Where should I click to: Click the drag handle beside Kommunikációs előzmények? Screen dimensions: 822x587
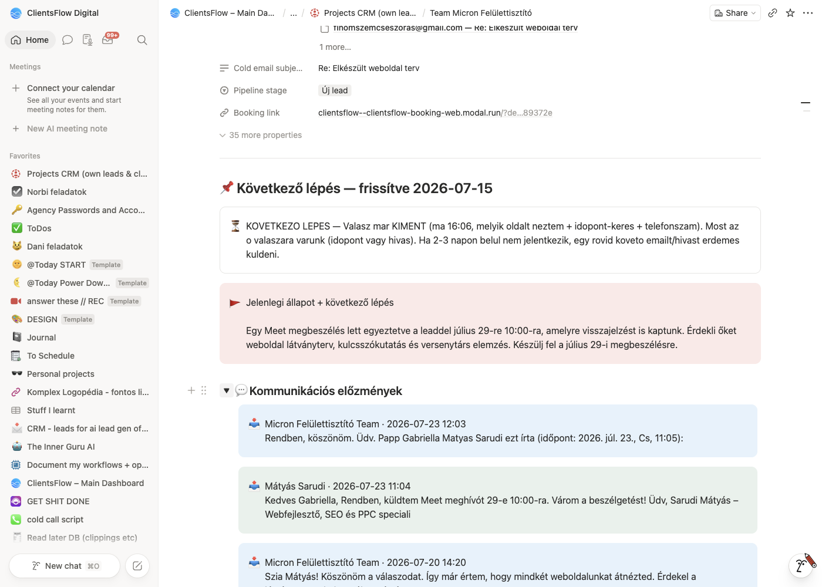coord(204,390)
